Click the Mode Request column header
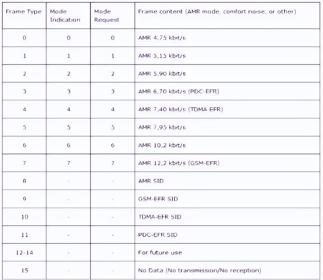 click(x=107, y=16)
